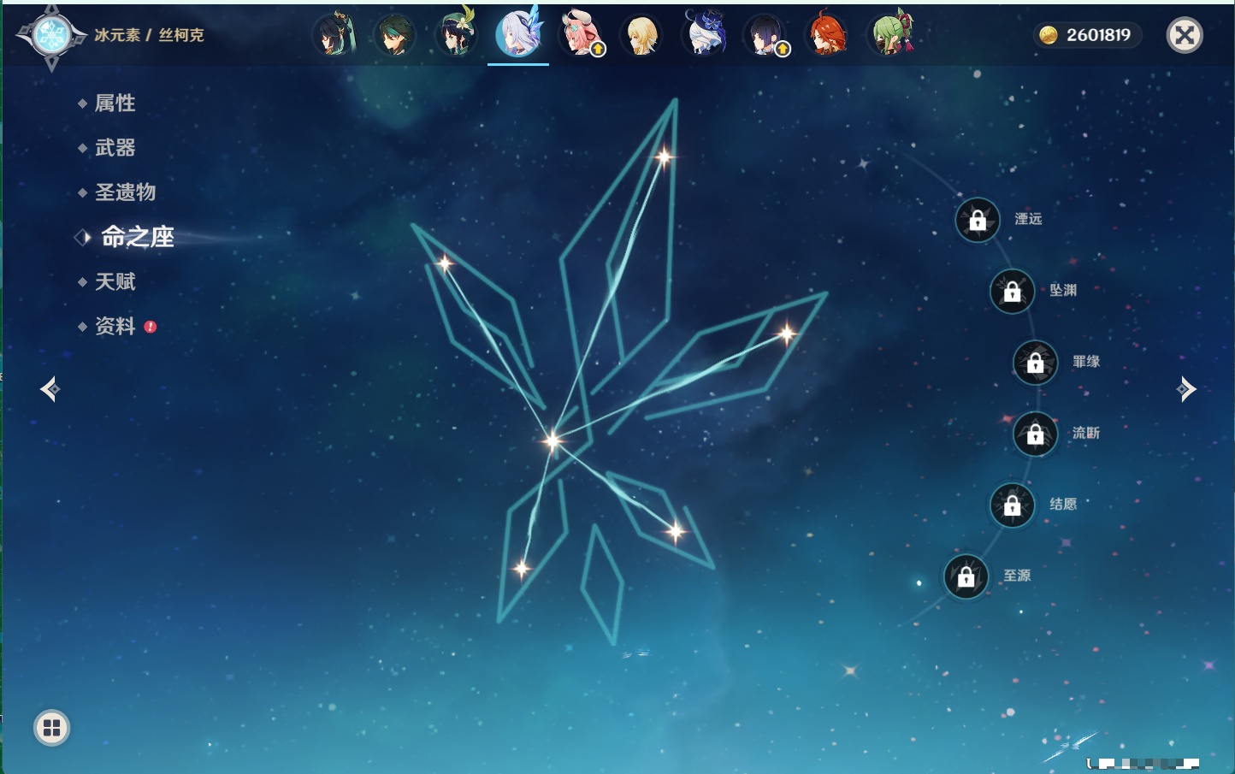Open the four-square grid menu button
1235x774 pixels.
pyautogui.click(x=51, y=728)
